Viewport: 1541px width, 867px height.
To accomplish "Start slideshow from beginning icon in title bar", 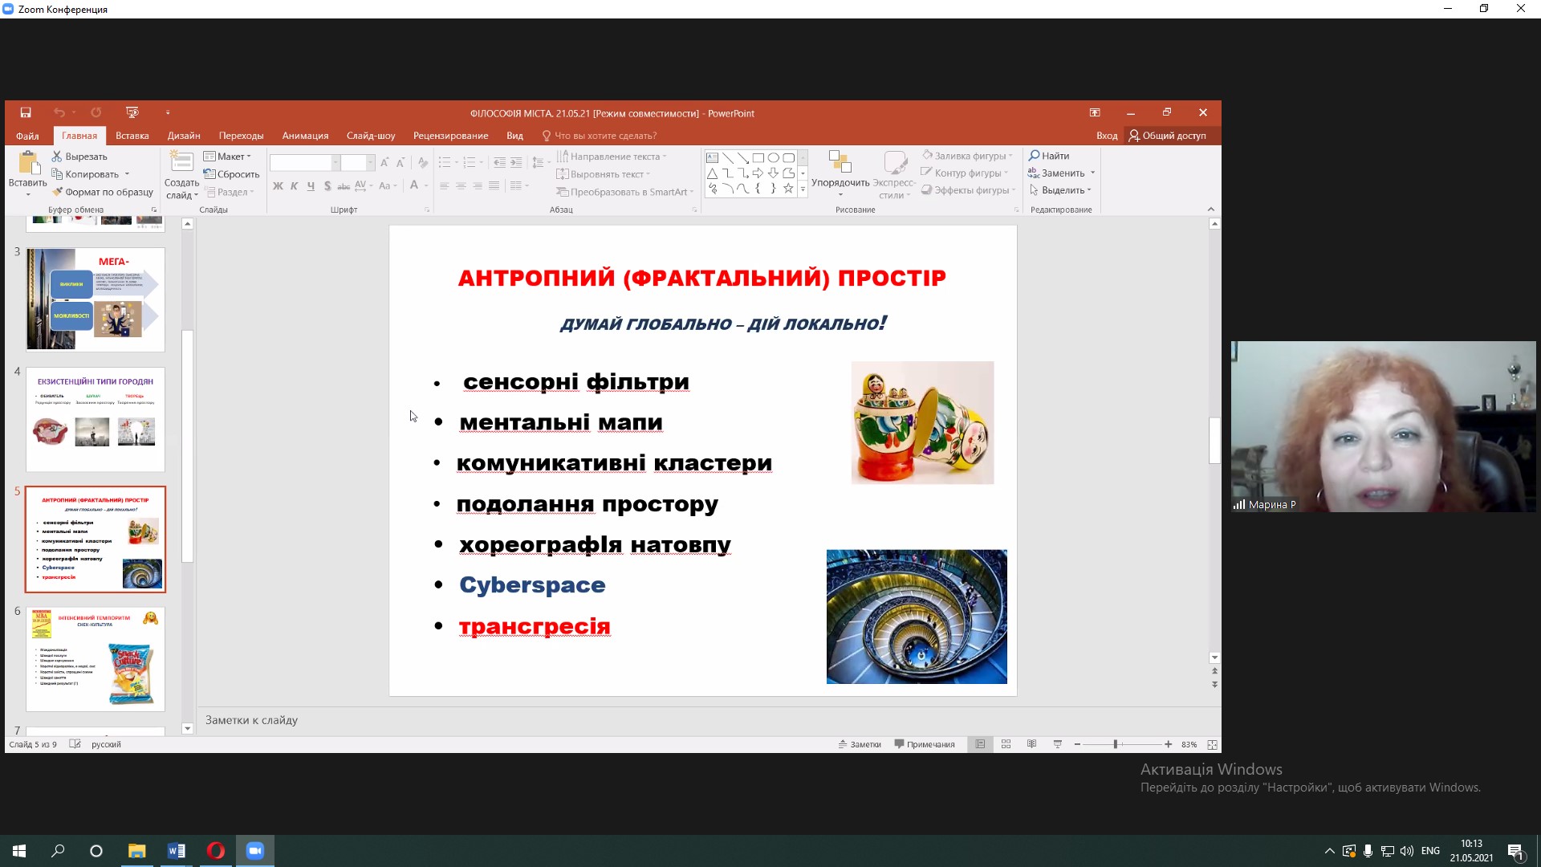I will click(132, 113).
